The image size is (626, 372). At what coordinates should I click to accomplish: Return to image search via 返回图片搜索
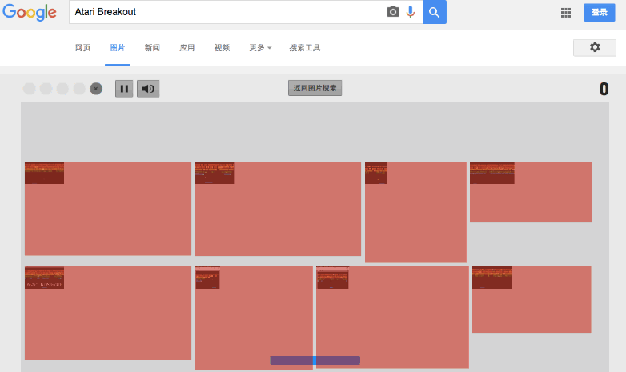tap(315, 88)
